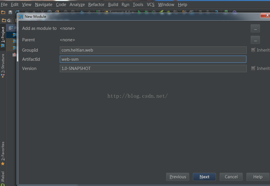This screenshot has height=186, width=270.
Task: Open the File menu
Action: (4, 5)
